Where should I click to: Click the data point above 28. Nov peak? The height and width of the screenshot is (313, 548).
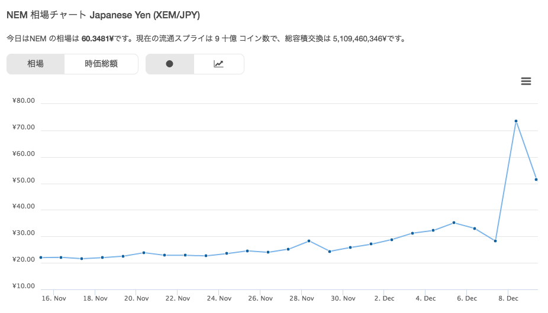click(x=309, y=241)
